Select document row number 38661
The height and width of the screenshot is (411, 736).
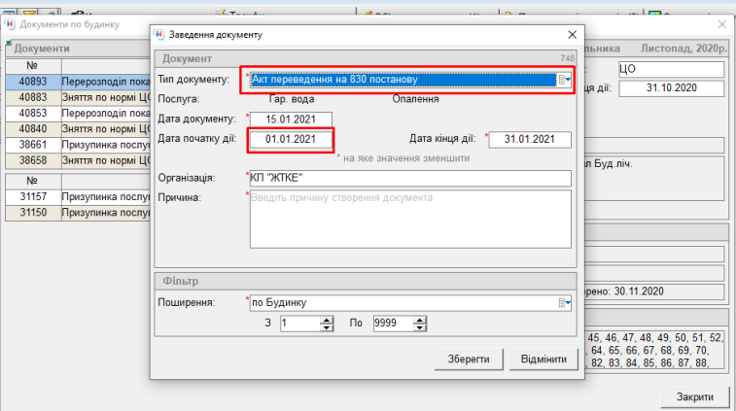click(33, 144)
